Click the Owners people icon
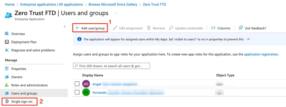The height and width of the screenshot is (107, 286). 7,77
